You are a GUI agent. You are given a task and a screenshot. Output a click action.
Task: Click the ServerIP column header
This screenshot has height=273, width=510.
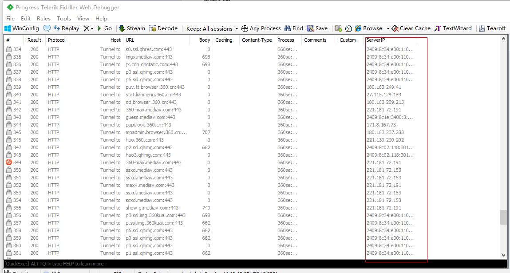[x=390, y=40]
